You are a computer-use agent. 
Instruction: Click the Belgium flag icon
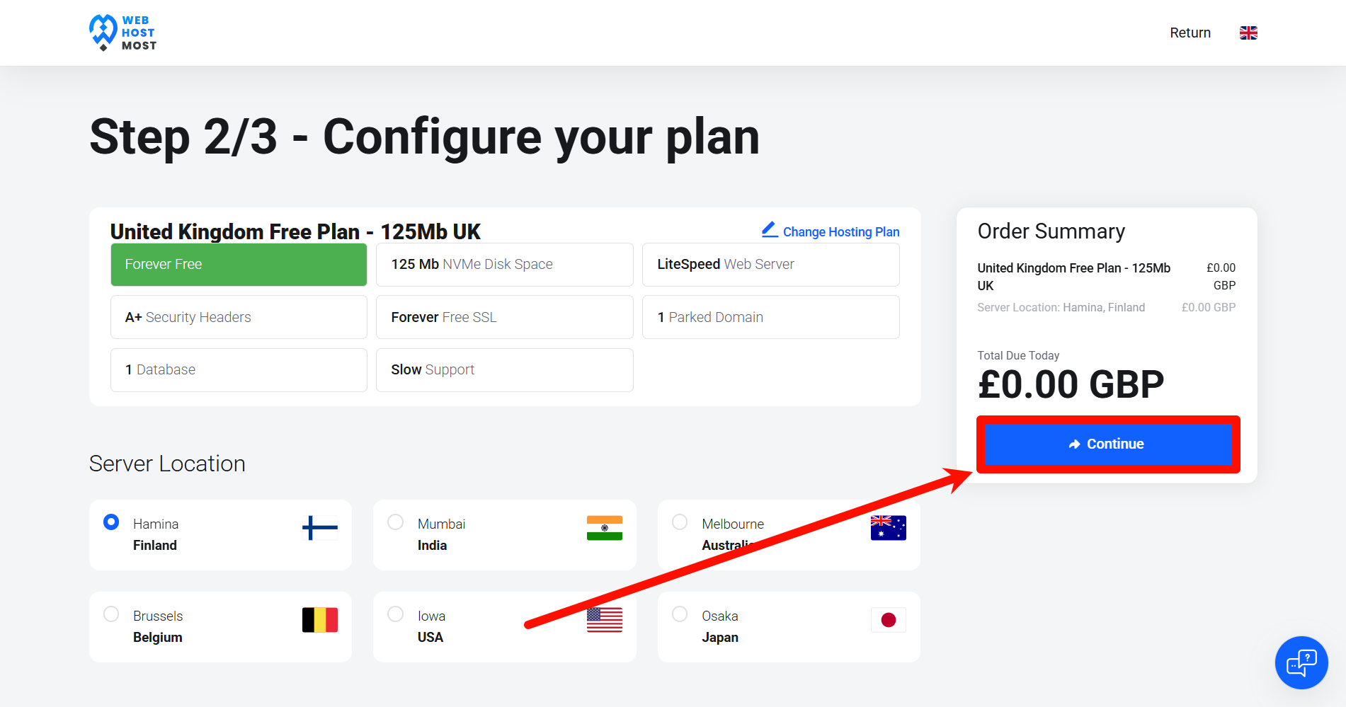point(320,620)
